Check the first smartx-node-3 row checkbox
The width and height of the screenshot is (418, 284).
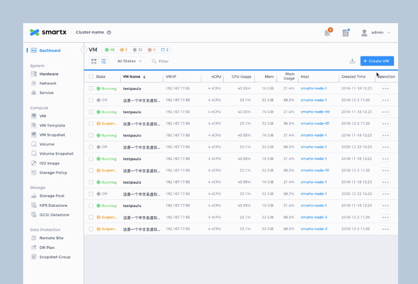click(x=91, y=217)
